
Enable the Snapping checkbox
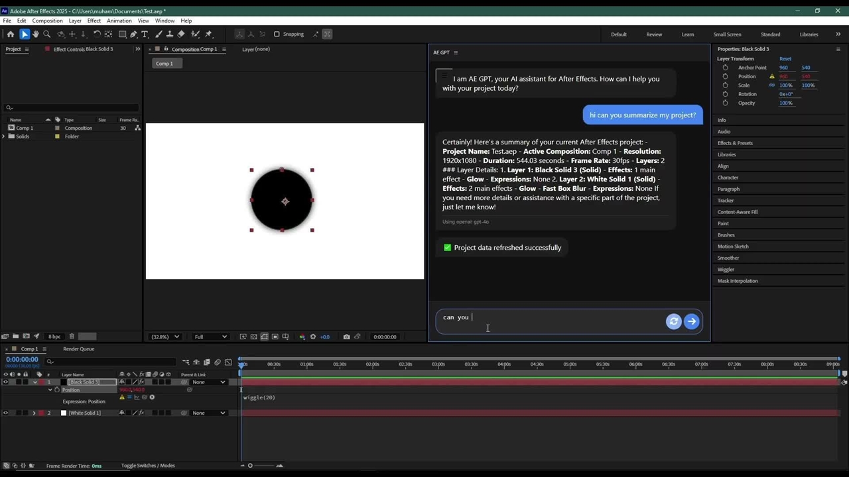click(277, 34)
